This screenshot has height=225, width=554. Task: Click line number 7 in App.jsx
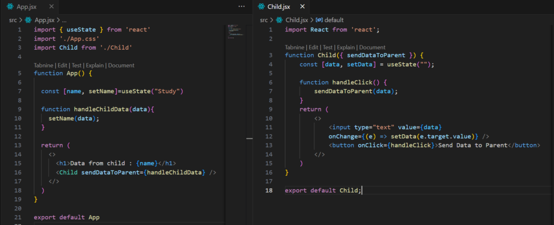pyautogui.click(x=19, y=91)
